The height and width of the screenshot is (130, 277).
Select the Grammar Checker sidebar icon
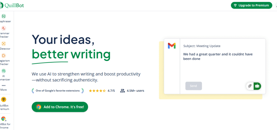click(4, 28)
